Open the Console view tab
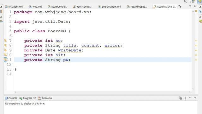The width and height of the screenshot is (202, 114). (11, 98)
